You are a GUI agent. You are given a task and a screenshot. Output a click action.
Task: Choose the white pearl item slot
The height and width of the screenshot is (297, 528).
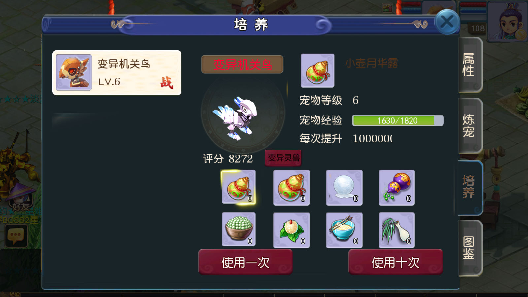[x=344, y=188]
